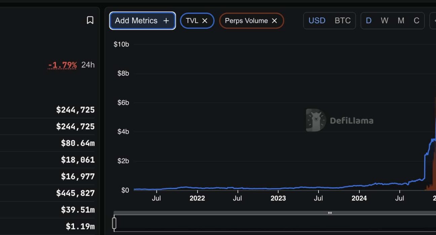
Task: Click the $445,827 stat value
Action: [x=75, y=193]
